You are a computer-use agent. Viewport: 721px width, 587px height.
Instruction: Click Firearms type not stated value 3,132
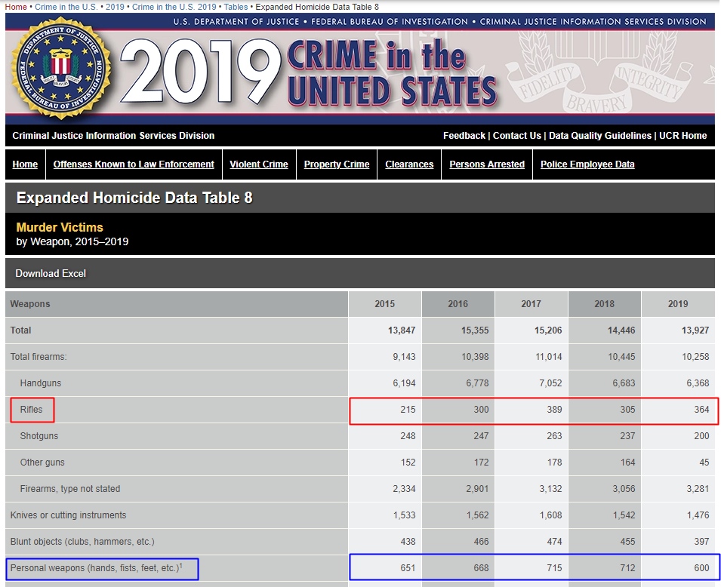coord(550,489)
